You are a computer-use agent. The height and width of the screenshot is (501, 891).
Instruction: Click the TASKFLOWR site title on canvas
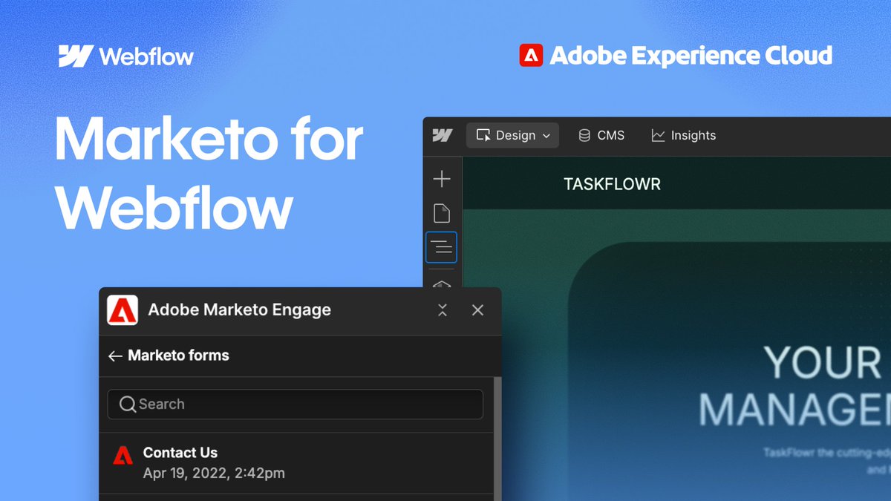[x=613, y=184]
